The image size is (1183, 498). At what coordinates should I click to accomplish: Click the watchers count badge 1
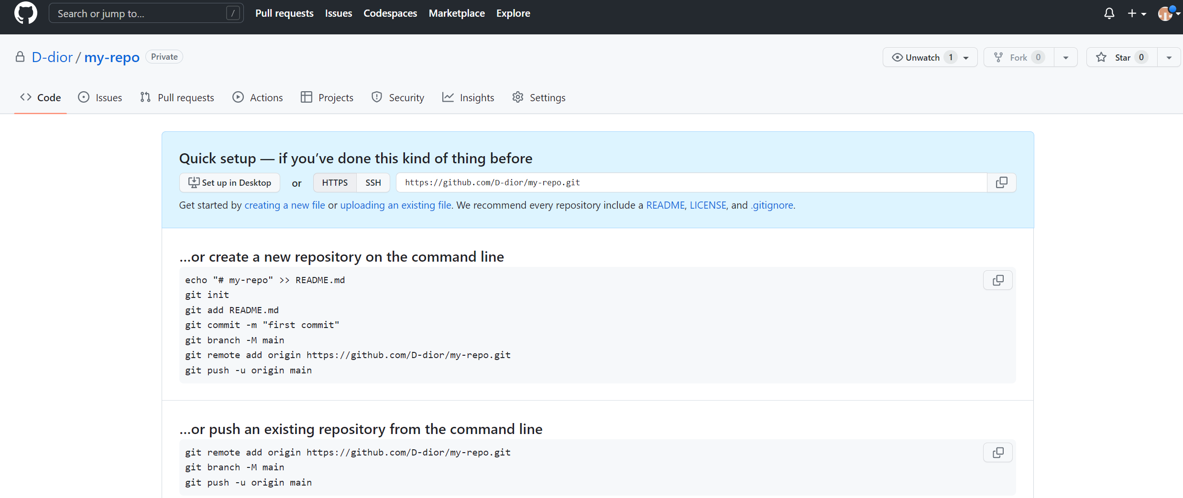(x=951, y=57)
